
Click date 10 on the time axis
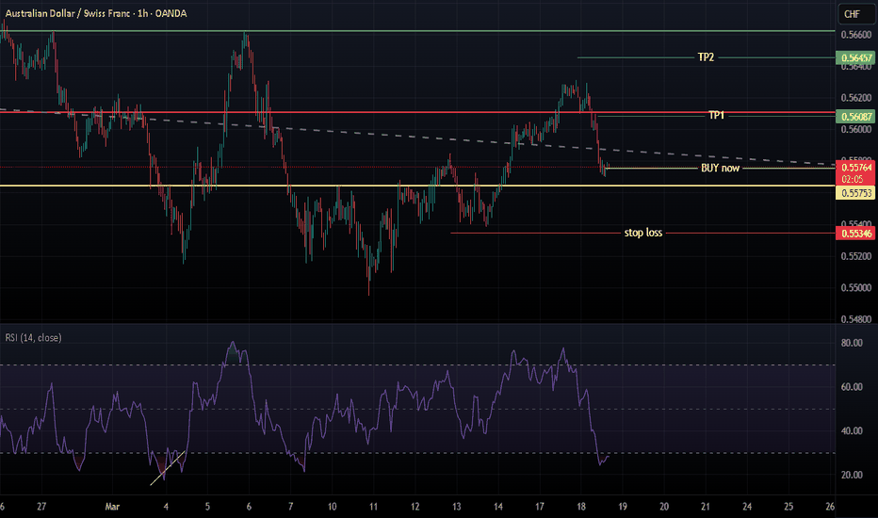332,507
